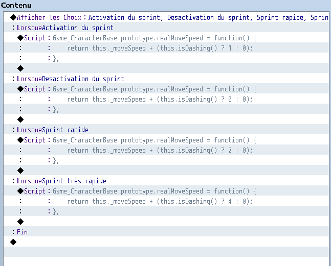Click the return line with '? 1 : 0'

(x=166, y=48)
